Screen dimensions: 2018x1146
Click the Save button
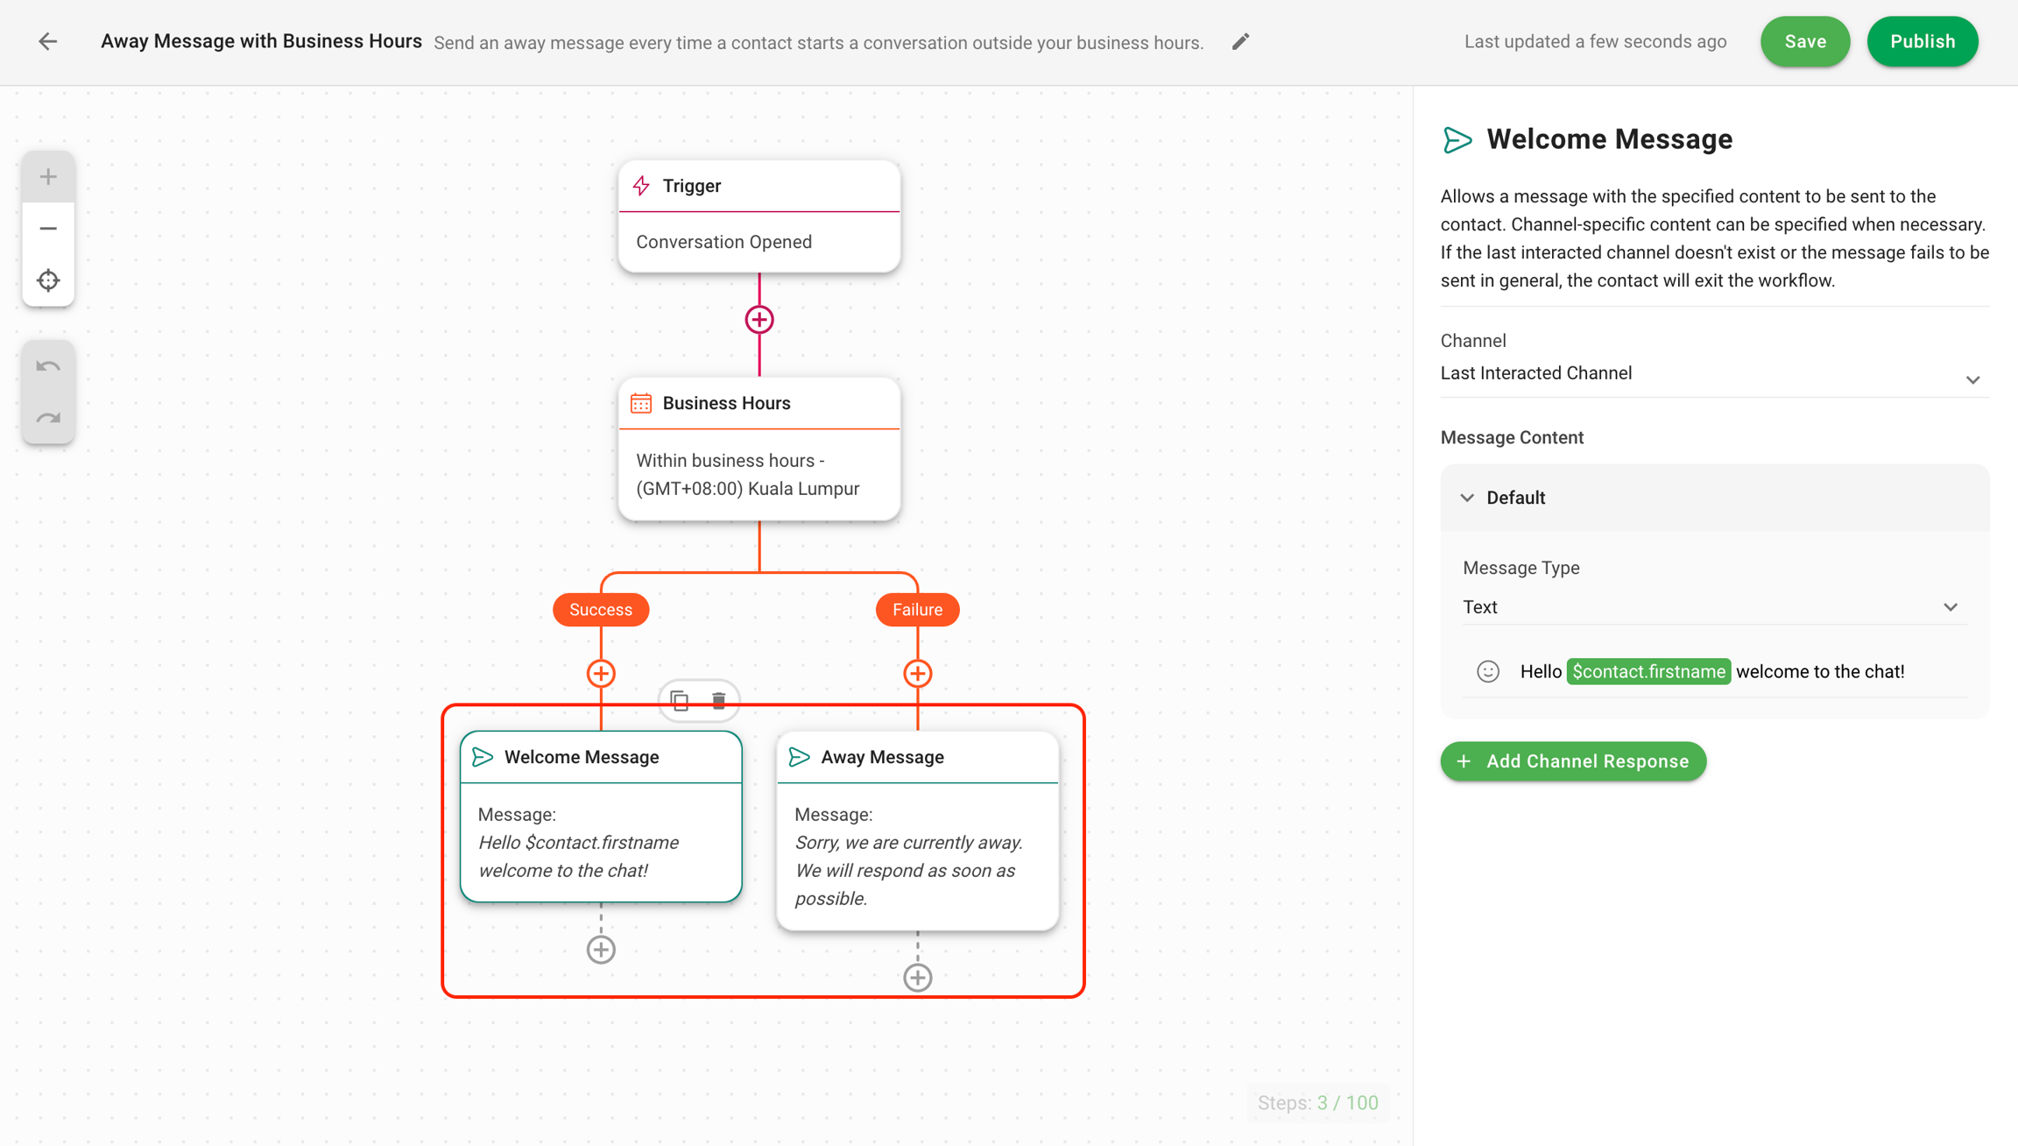tap(1804, 41)
